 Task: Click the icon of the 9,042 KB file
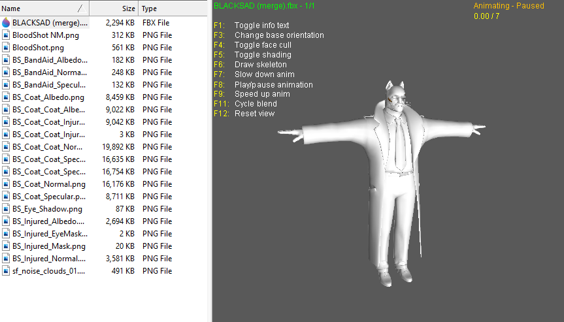[6, 122]
